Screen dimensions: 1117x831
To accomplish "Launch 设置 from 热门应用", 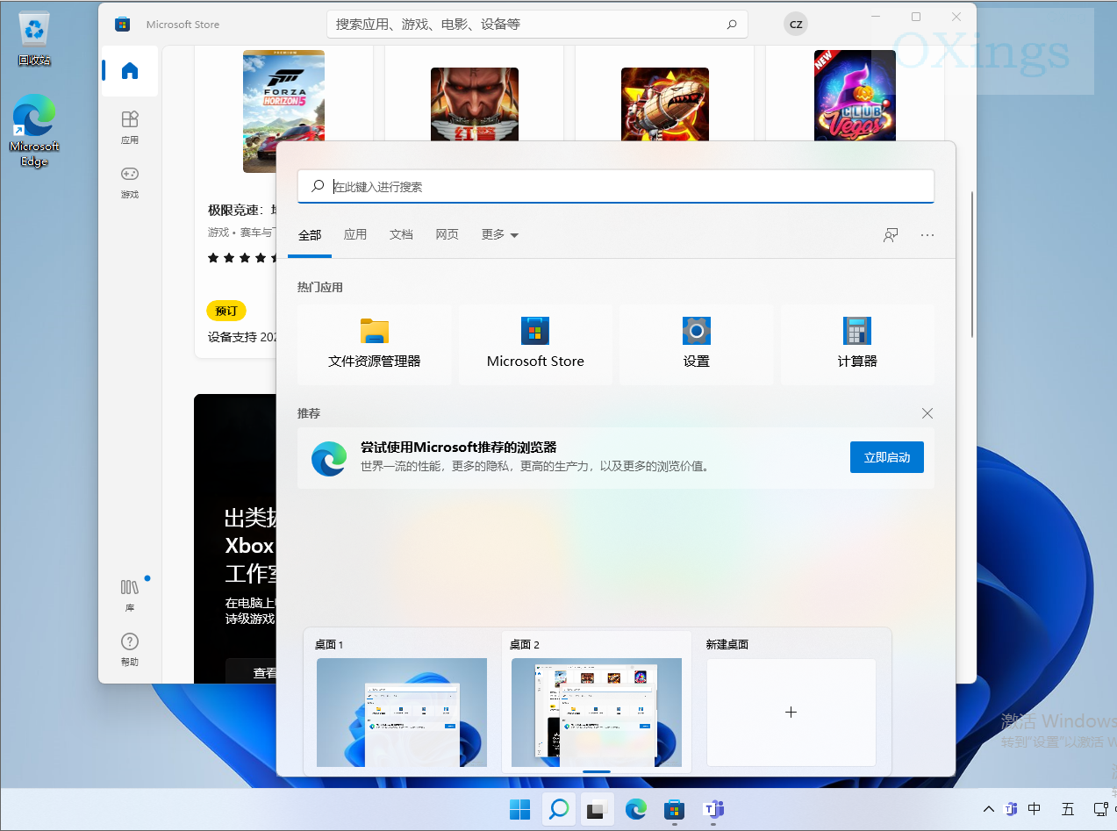I will pyautogui.click(x=696, y=344).
